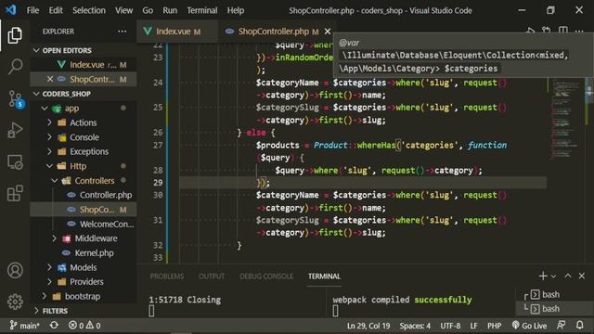
Task: Open the Search view in activity bar
Action: coord(15,66)
